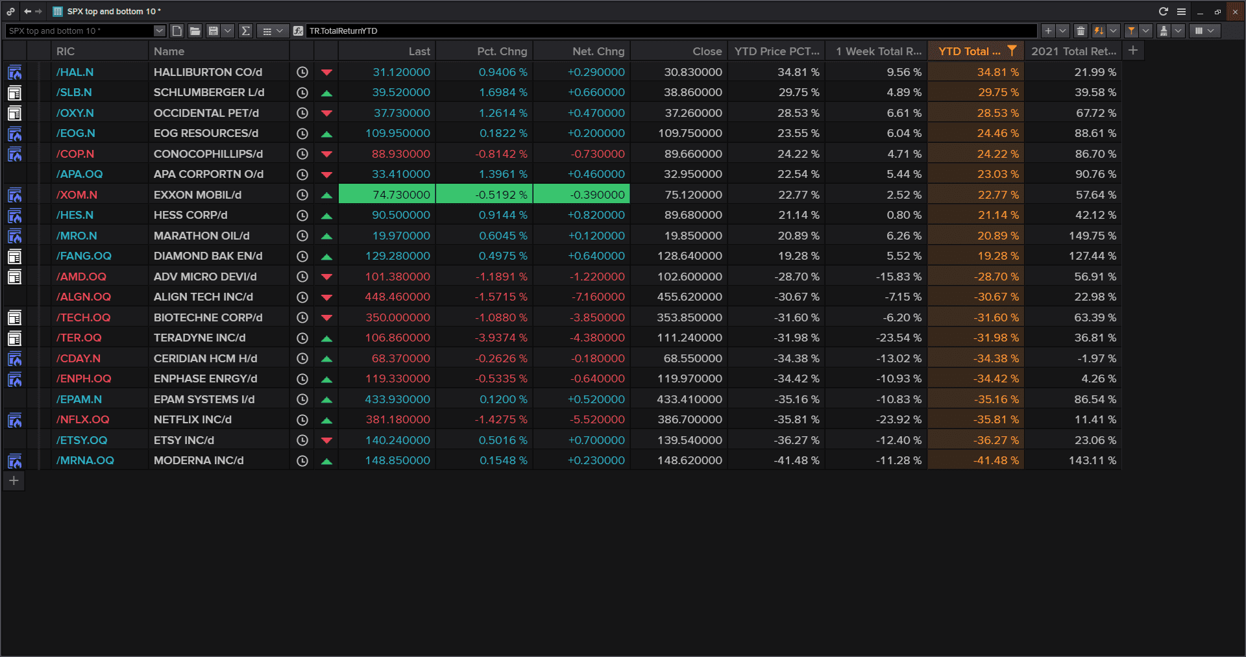This screenshot has height=657, width=1246.
Task: Click the news icon beside /EOG.N
Action: click(14, 134)
